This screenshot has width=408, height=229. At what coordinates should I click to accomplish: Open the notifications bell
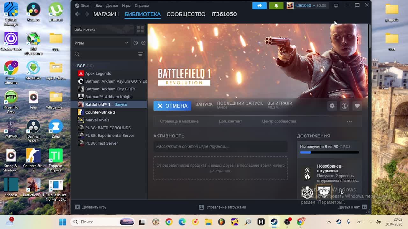point(276,5)
